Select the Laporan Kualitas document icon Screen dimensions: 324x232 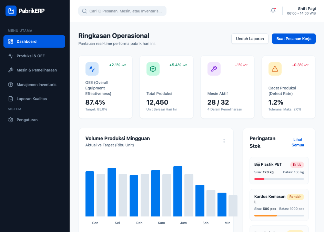(x=11, y=99)
